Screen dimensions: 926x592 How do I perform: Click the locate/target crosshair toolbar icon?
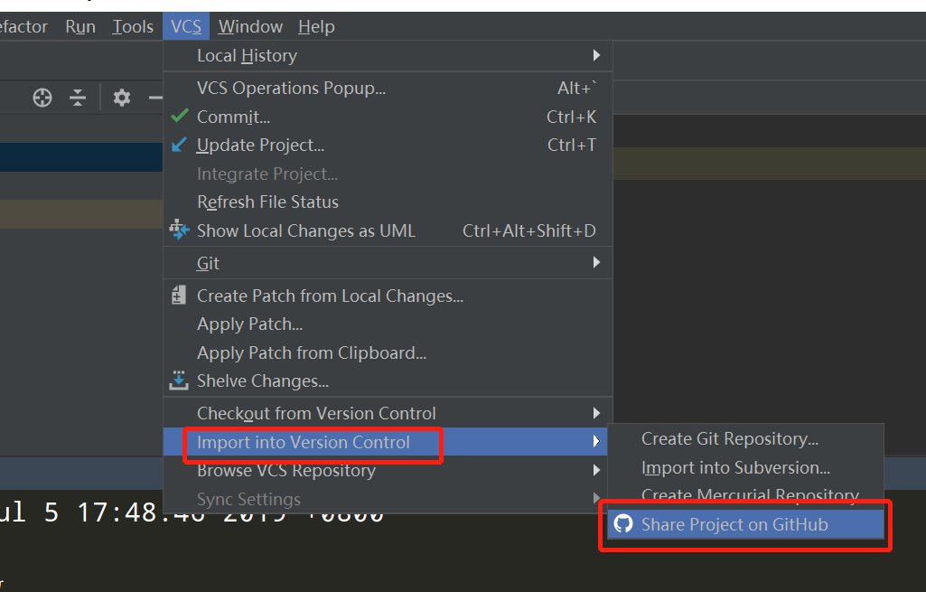coord(42,98)
